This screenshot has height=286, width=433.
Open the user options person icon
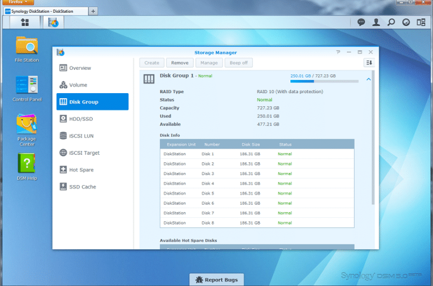click(376, 22)
